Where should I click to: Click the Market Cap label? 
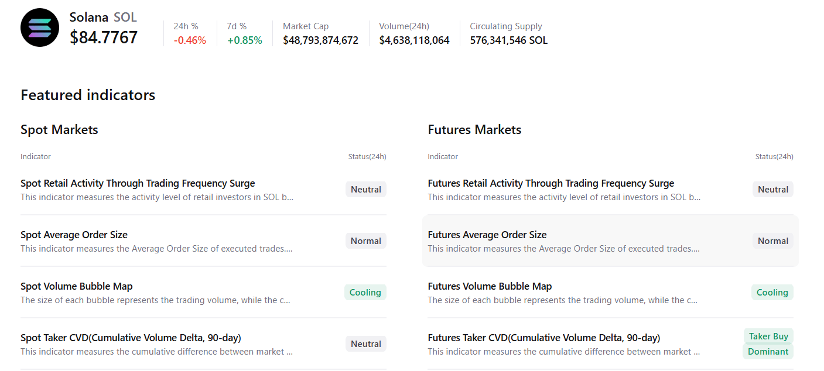click(x=306, y=26)
